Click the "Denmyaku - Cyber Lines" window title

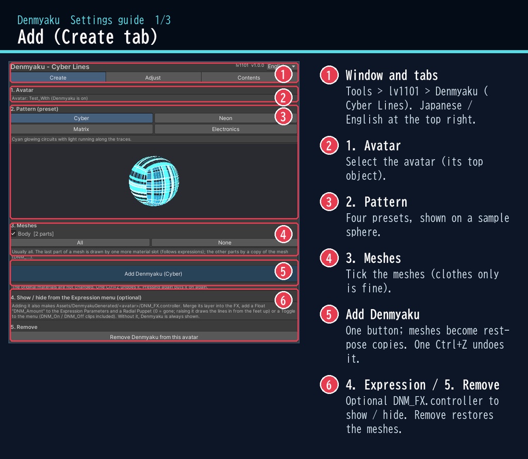[x=50, y=66]
